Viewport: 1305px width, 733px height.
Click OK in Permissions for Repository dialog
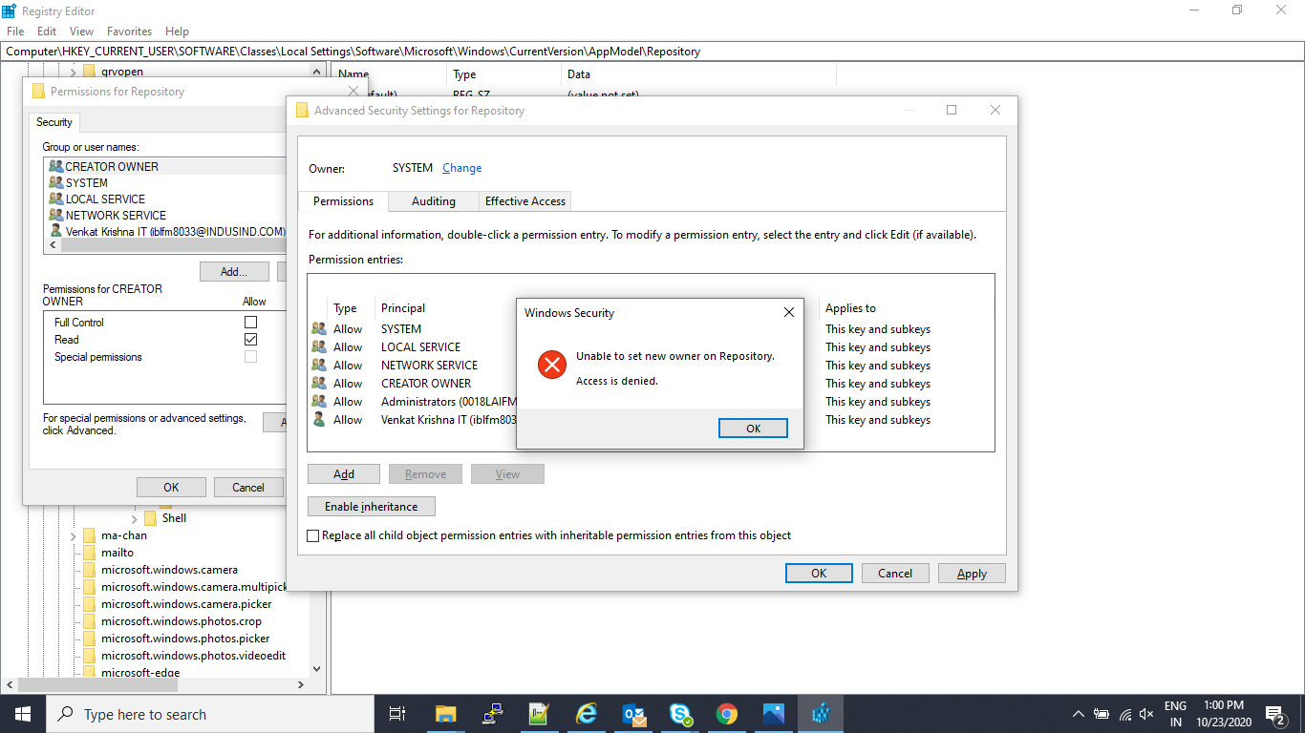(x=171, y=488)
